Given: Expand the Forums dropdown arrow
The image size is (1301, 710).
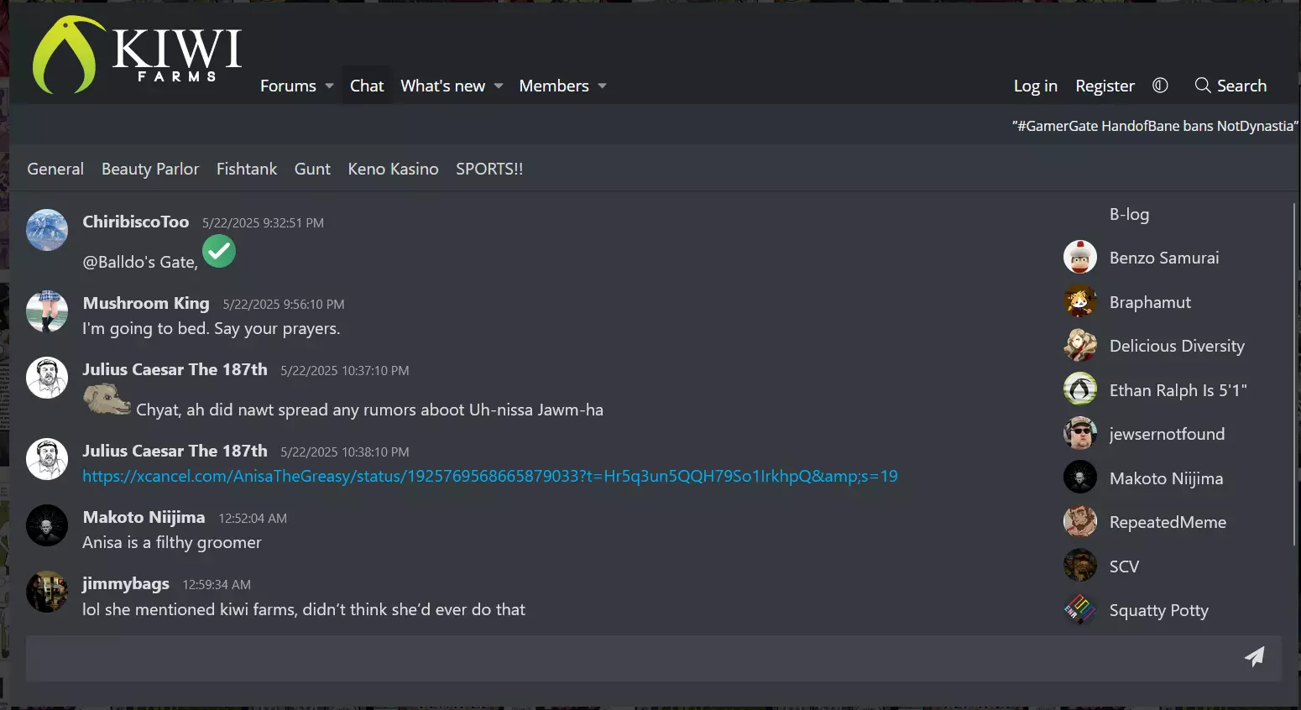Looking at the screenshot, I should pos(329,86).
